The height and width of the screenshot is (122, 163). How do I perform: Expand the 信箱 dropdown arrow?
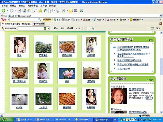[81, 20]
